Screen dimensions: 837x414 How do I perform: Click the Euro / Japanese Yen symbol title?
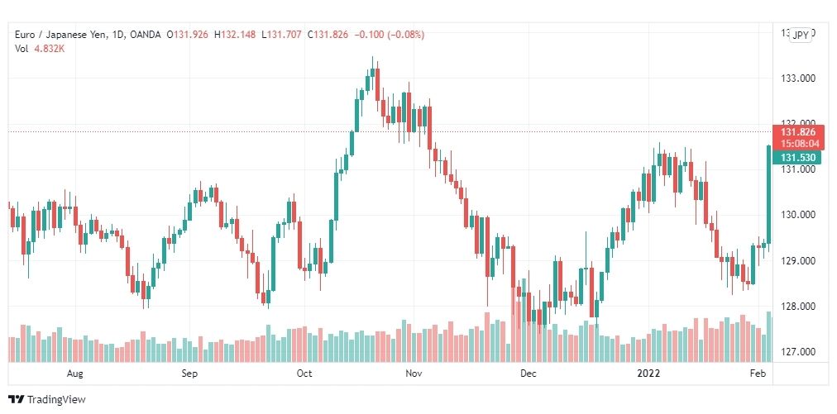coord(61,35)
